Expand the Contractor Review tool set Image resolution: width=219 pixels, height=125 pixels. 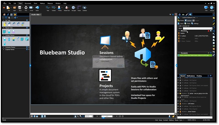click(4, 47)
